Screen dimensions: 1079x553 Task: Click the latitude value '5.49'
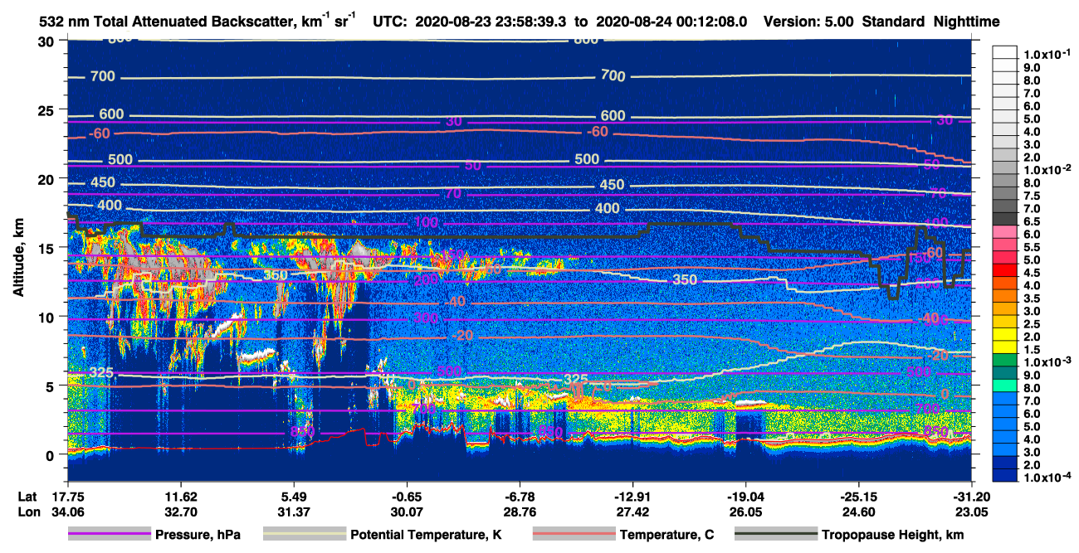point(295,497)
